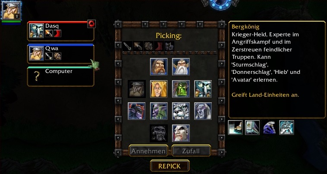Select the pale Dreadlord portrait with red lips
Viewport: 327px width, 174px height.
click(x=181, y=133)
